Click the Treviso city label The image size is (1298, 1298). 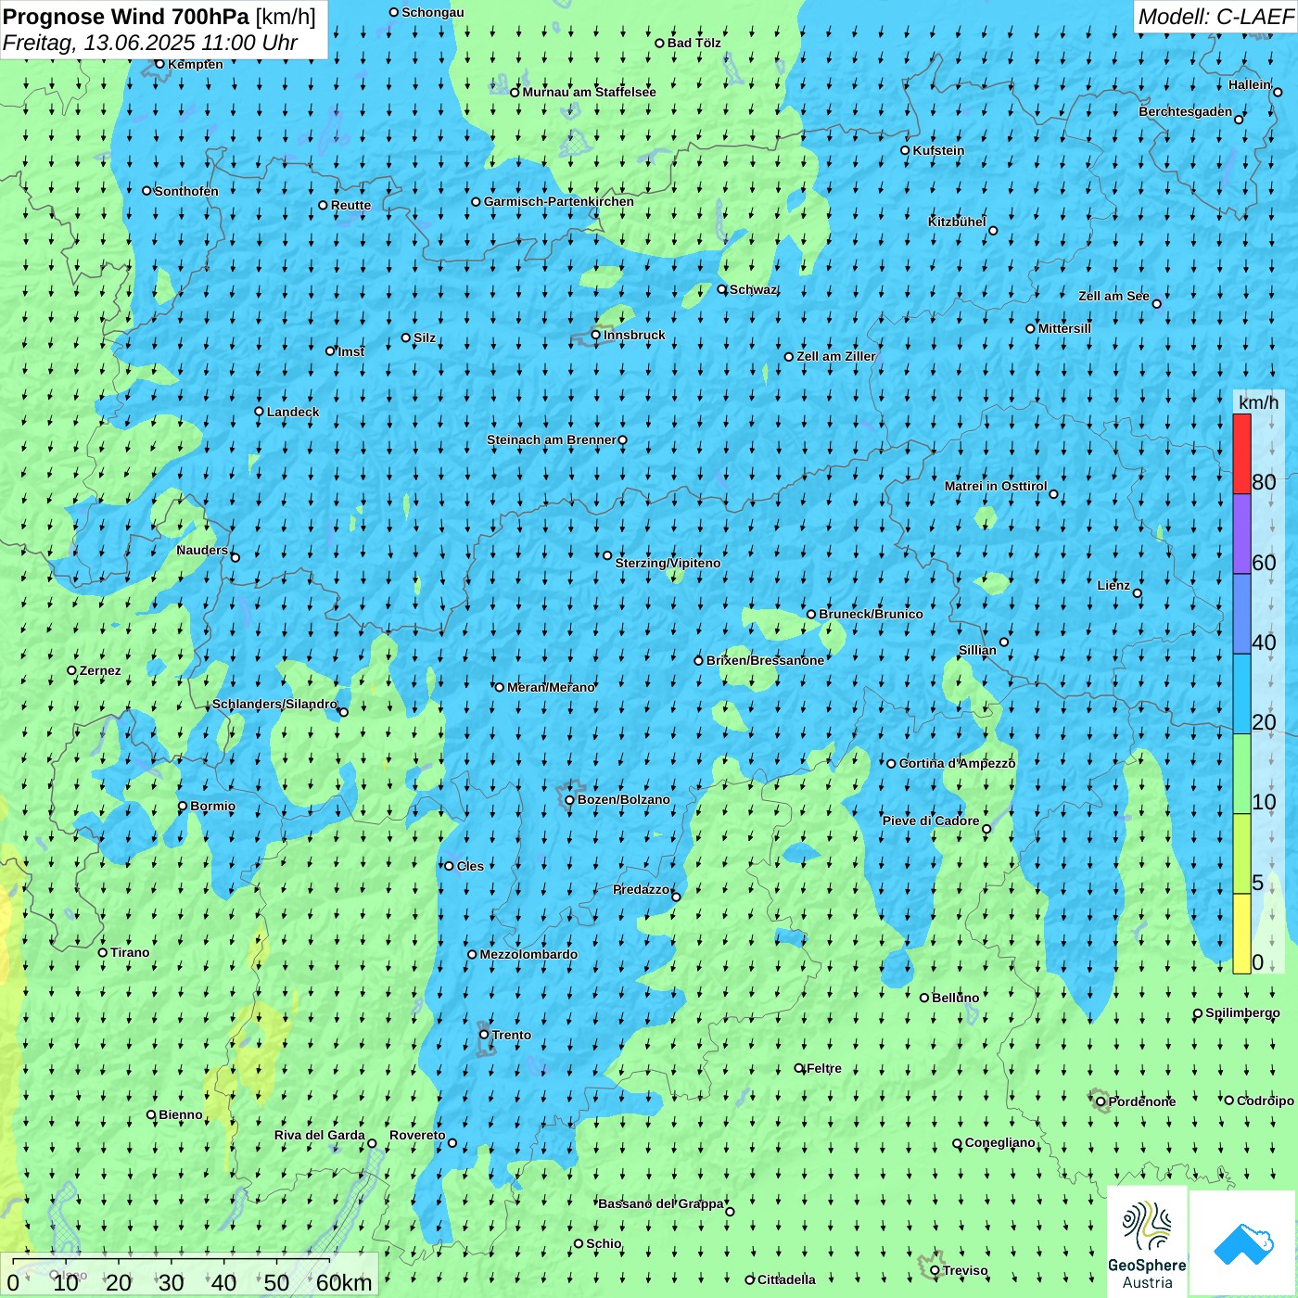click(x=965, y=1270)
